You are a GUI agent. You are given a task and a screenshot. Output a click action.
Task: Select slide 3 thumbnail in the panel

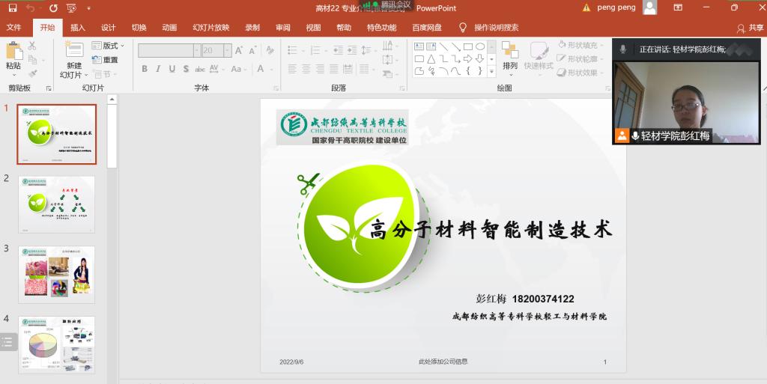(57, 274)
